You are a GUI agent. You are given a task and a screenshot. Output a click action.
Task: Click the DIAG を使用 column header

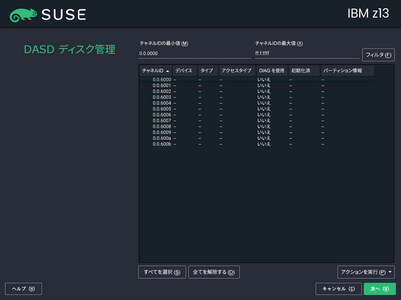click(272, 71)
